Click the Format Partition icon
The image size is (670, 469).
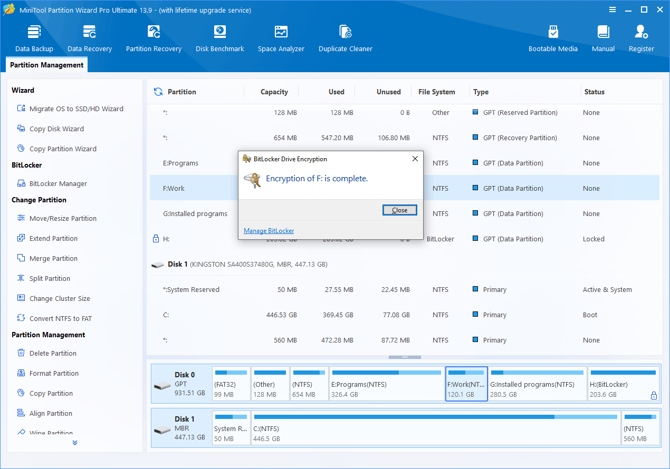pyautogui.click(x=21, y=373)
